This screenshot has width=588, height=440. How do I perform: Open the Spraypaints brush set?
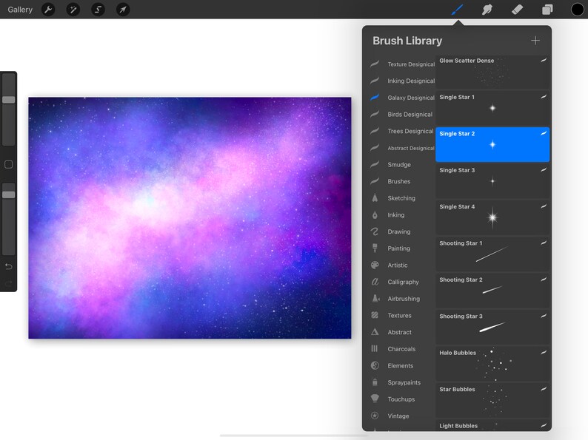(402, 382)
